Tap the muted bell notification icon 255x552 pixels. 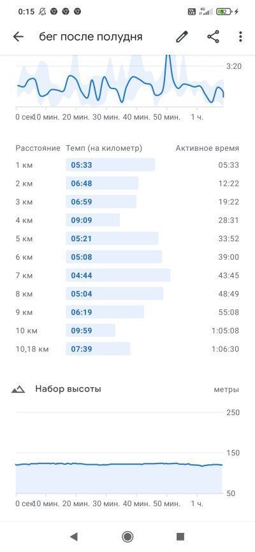[x=42, y=11]
